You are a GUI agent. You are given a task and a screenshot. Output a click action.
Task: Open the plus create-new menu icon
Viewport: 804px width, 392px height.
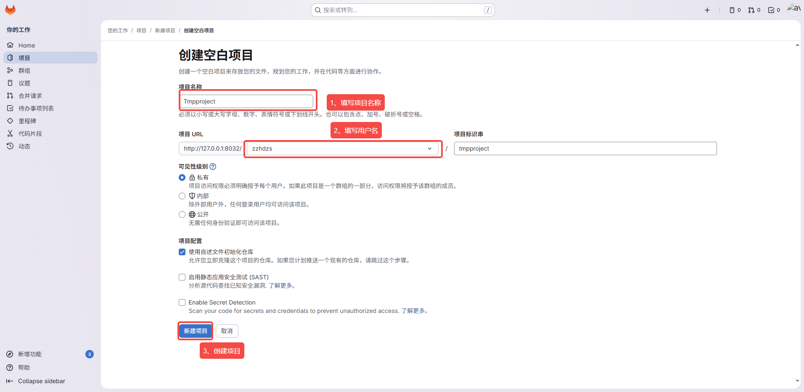coord(707,10)
